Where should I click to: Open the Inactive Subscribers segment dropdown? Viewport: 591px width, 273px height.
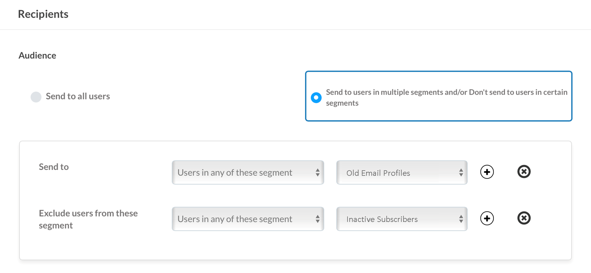click(402, 219)
